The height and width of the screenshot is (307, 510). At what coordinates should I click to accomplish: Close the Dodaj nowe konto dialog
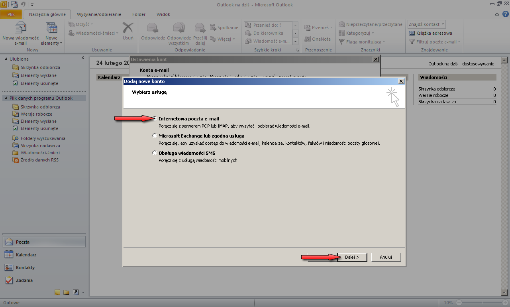401,81
